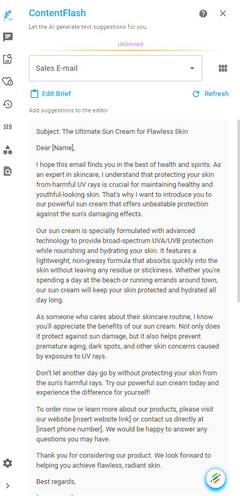Click the dropdown arrow beside Sales E-mail
The width and height of the screenshot is (240, 496).
192,68
